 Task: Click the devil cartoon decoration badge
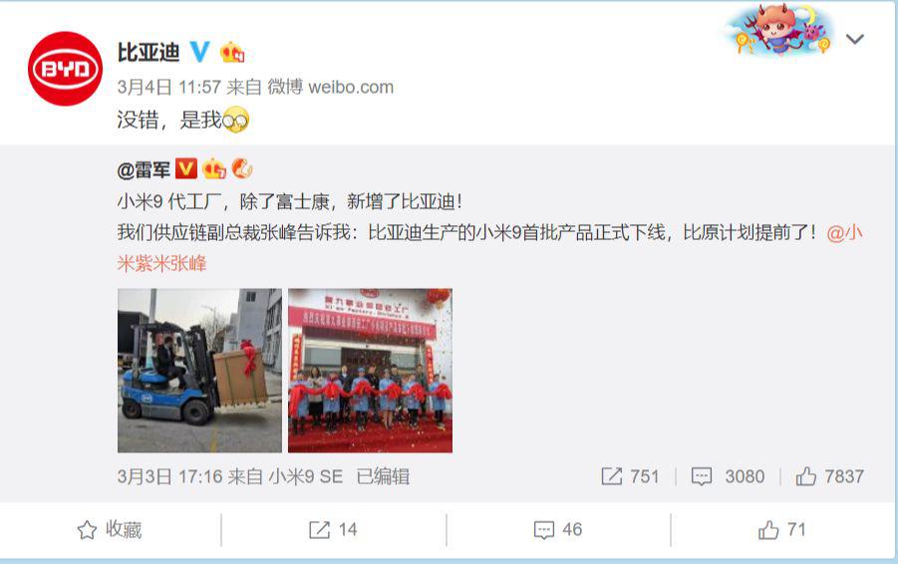pyautogui.click(x=781, y=29)
